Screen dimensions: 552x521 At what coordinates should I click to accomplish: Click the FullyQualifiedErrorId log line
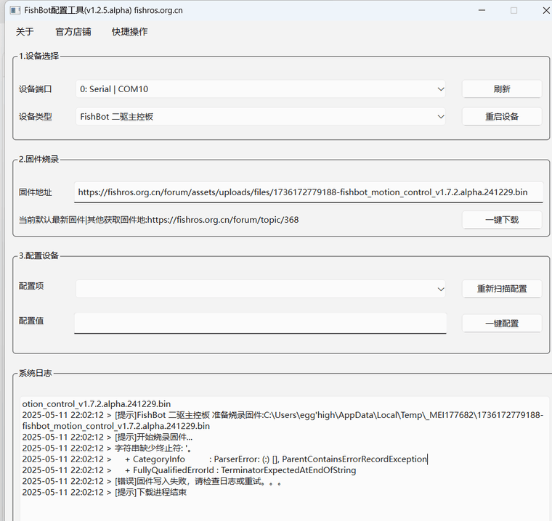[189, 470]
